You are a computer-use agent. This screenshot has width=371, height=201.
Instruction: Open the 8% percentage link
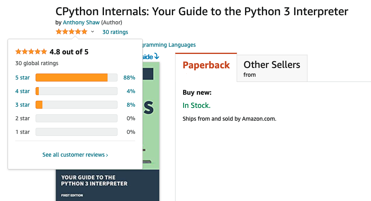[x=131, y=105]
